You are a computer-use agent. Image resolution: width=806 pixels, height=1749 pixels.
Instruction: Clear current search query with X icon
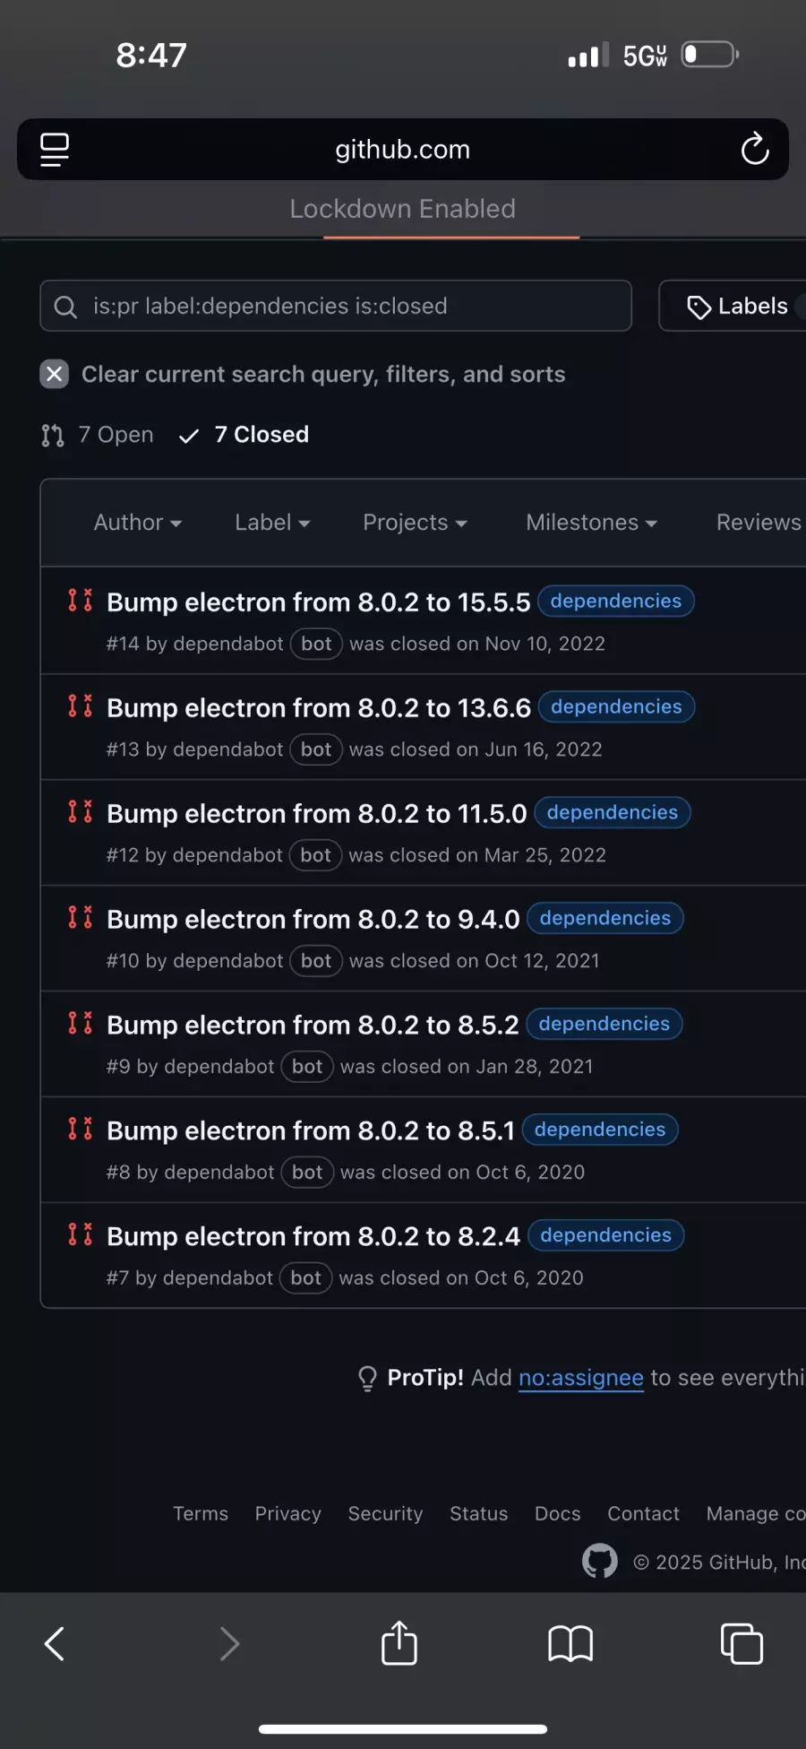(x=55, y=374)
